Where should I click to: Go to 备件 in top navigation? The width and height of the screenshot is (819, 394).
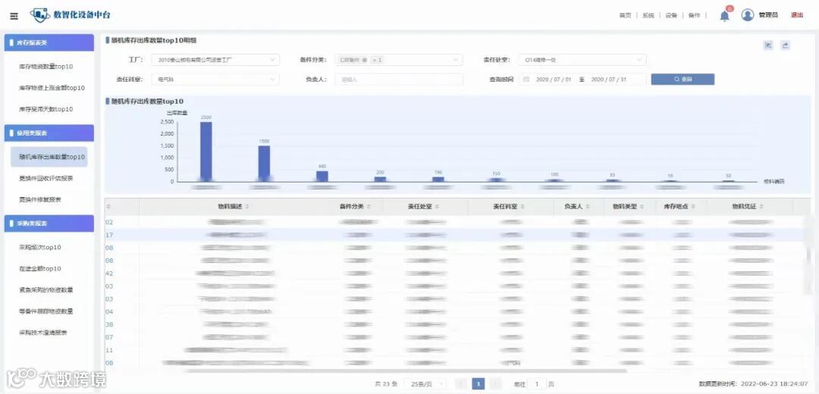click(x=694, y=16)
